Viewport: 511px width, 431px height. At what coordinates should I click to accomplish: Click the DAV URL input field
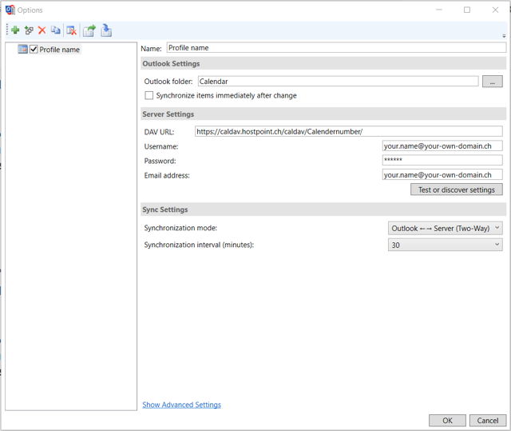pyautogui.click(x=348, y=131)
